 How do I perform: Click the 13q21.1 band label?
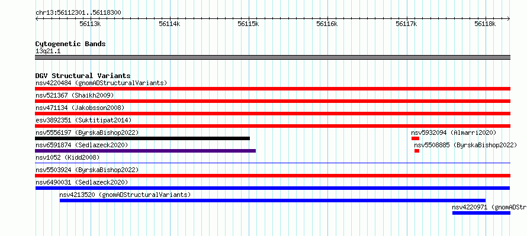(x=48, y=51)
